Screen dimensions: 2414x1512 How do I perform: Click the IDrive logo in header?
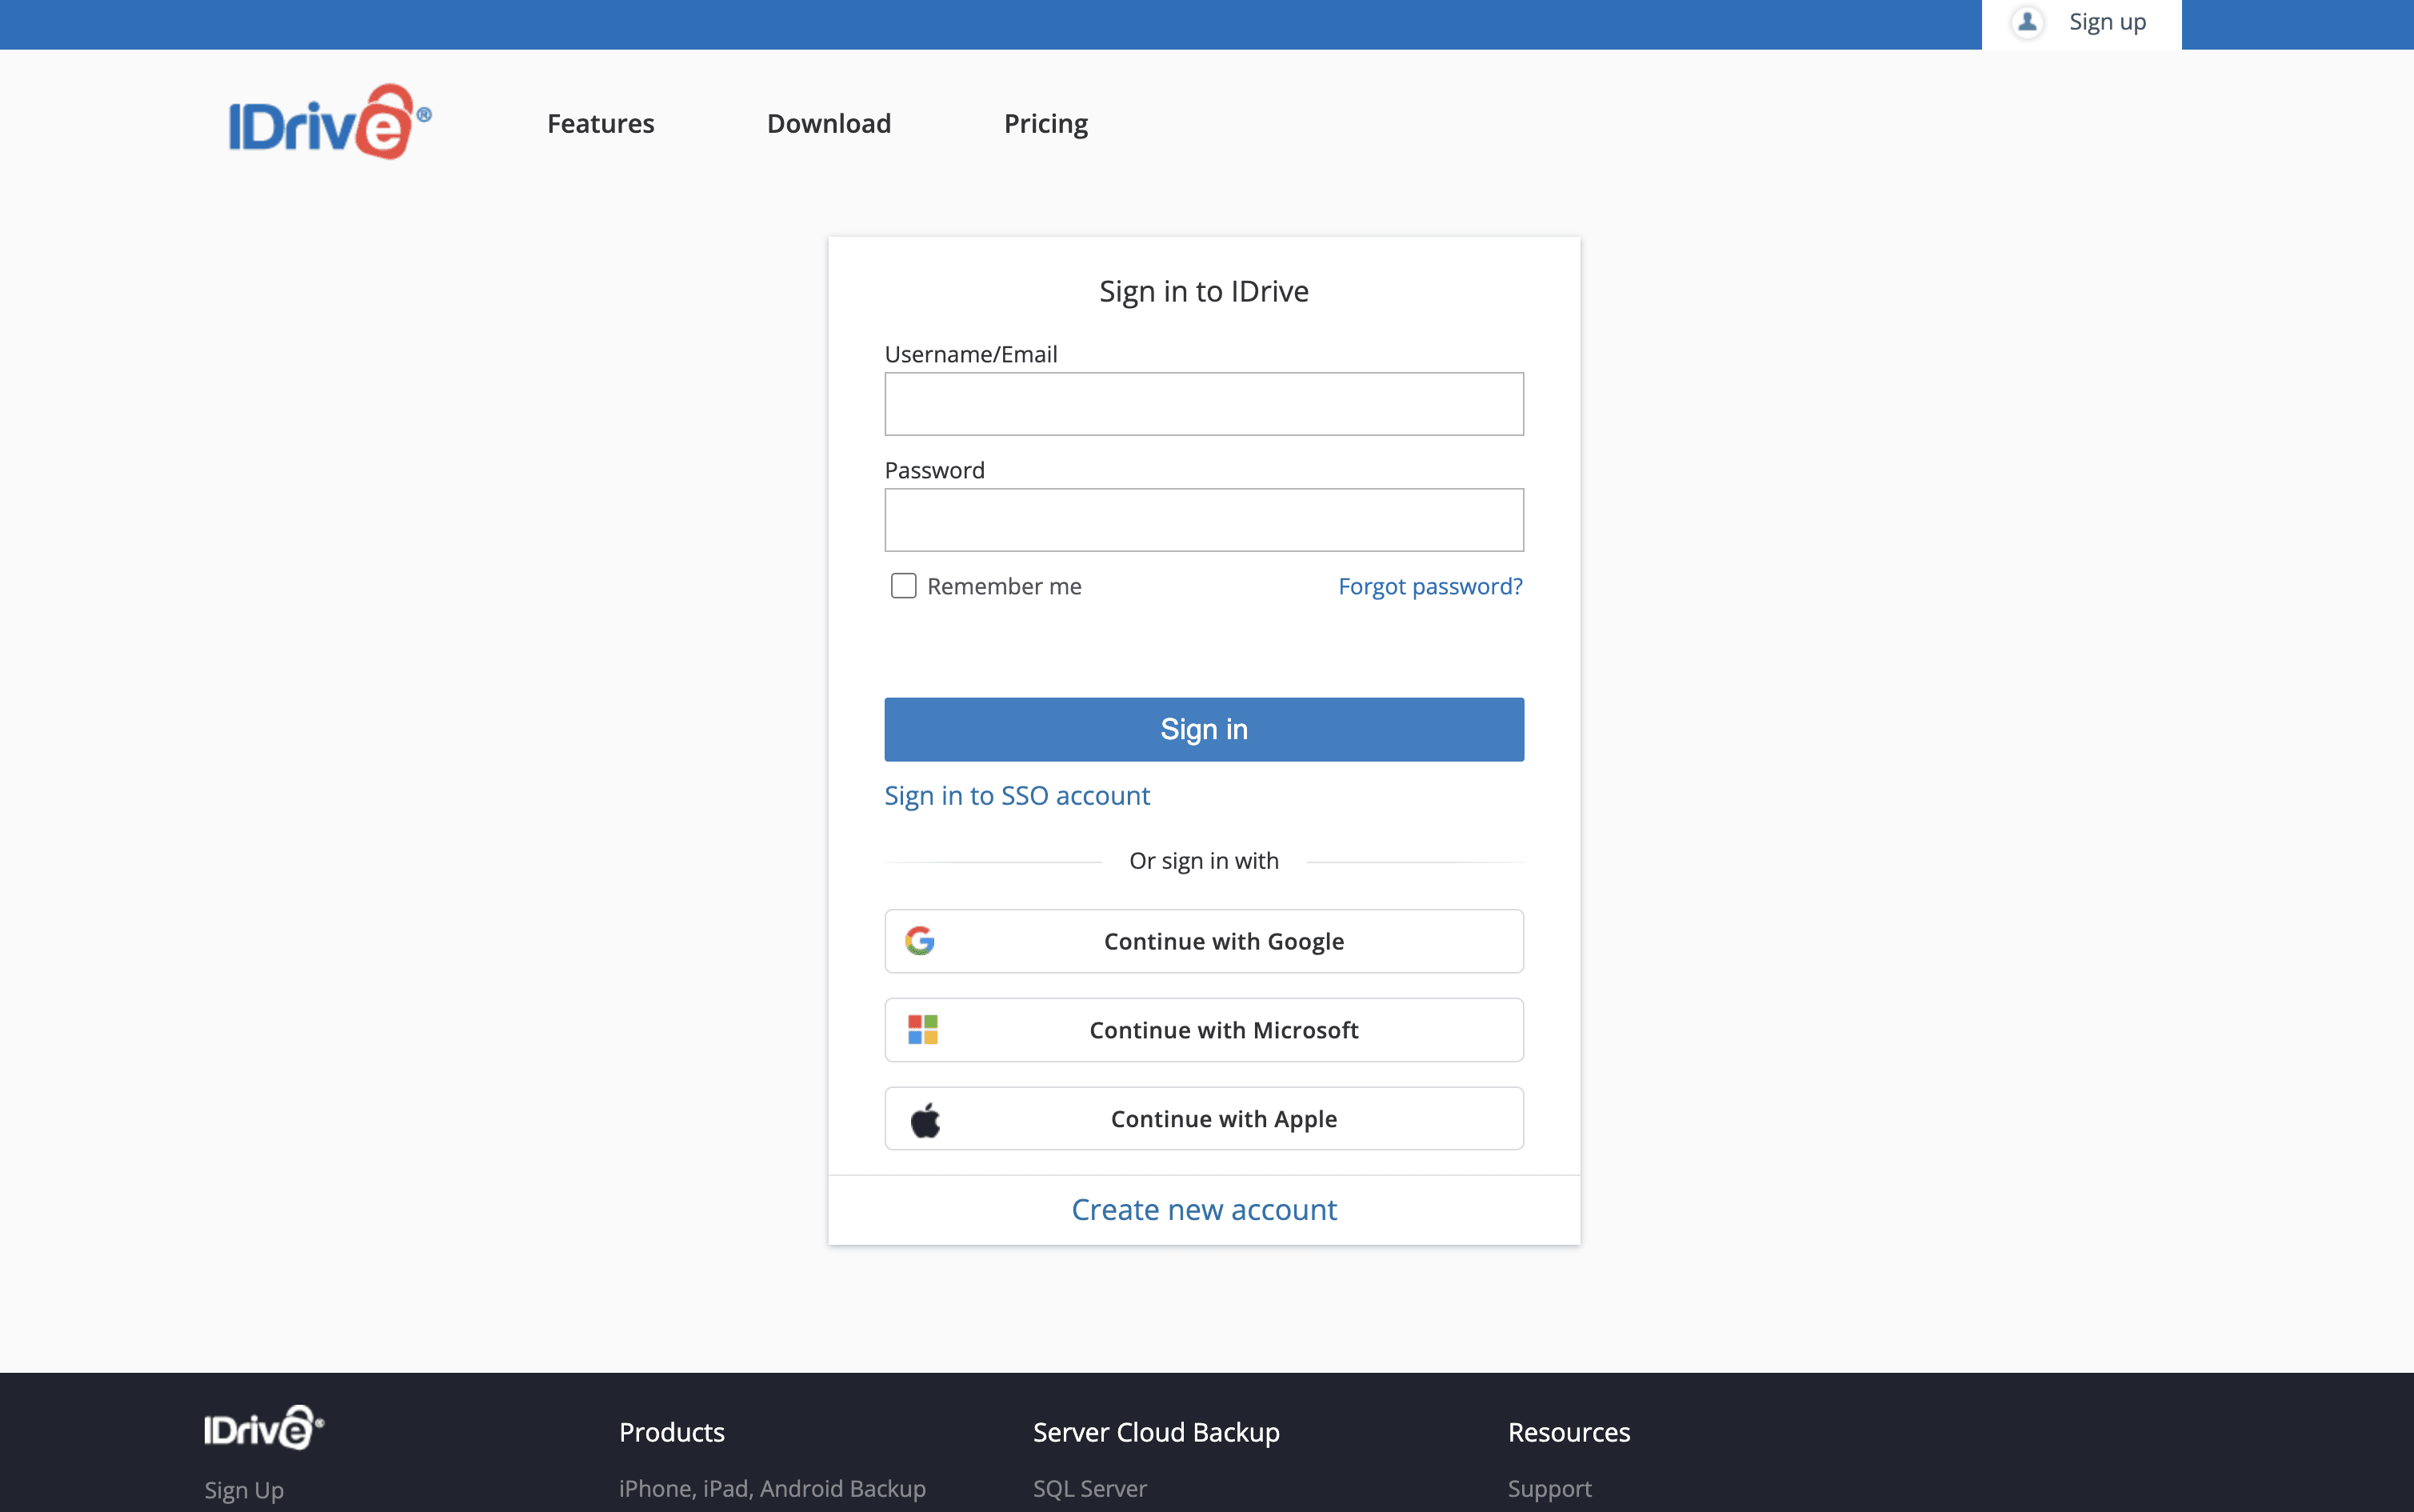(x=330, y=122)
